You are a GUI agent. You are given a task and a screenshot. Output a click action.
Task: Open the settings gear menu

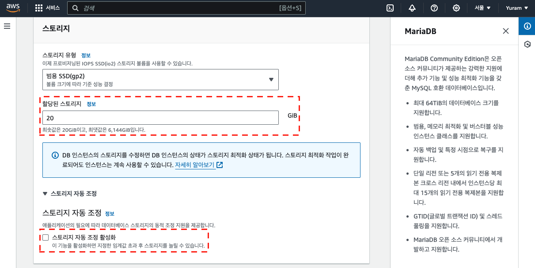[x=456, y=8]
